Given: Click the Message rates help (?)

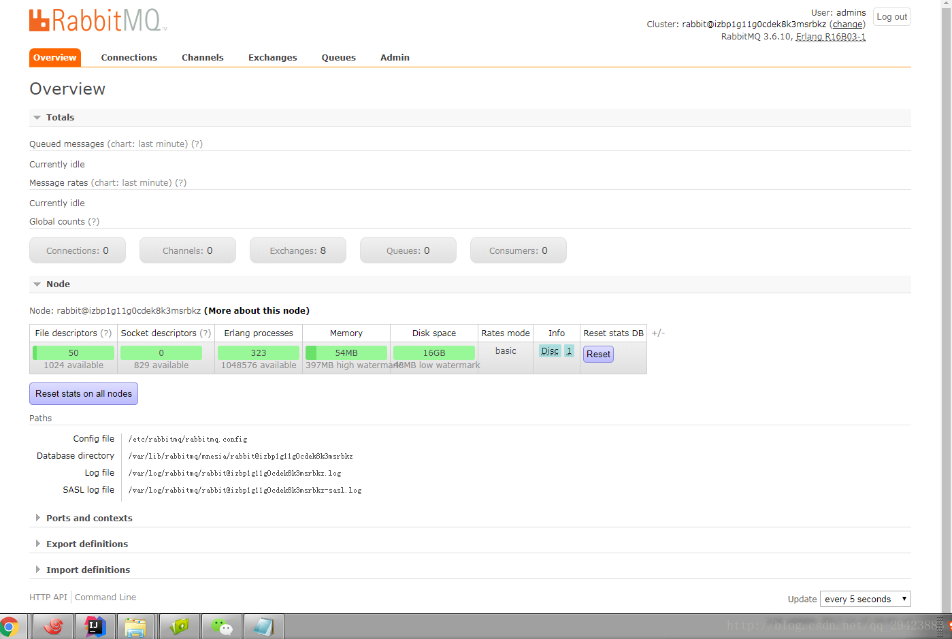Looking at the screenshot, I should click(x=180, y=183).
